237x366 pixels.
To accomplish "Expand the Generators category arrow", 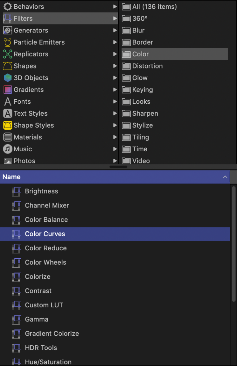I will (115, 30).
